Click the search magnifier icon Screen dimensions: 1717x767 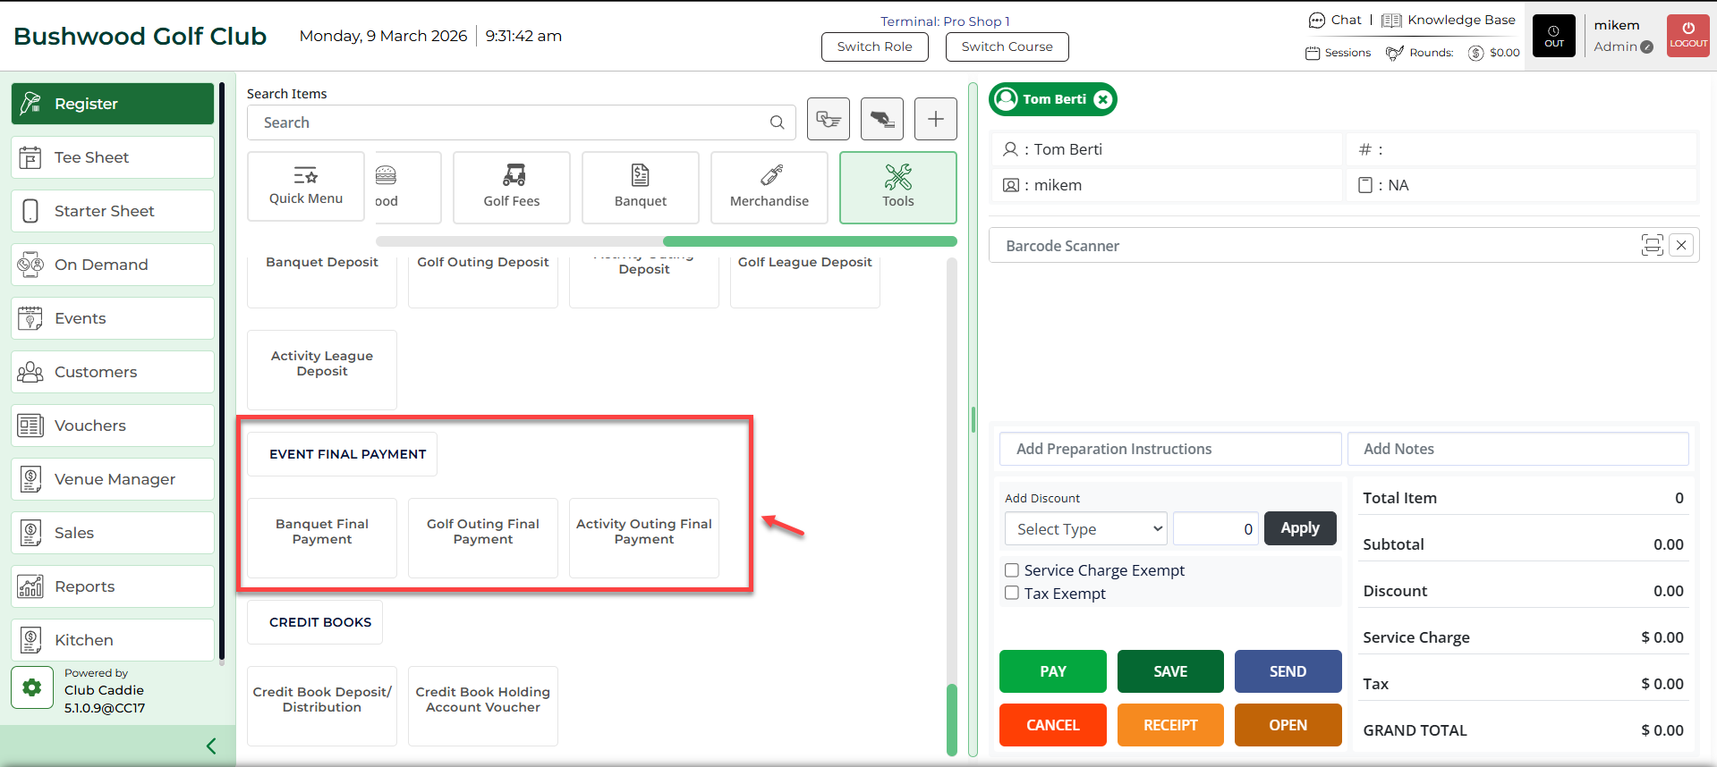(777, 122)
